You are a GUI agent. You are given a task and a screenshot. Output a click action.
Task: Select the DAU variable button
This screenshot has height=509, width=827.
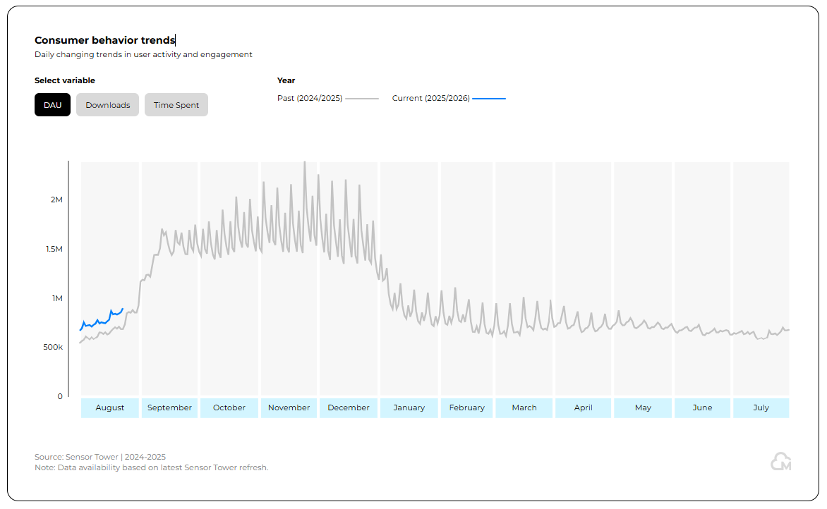(52, 105)
